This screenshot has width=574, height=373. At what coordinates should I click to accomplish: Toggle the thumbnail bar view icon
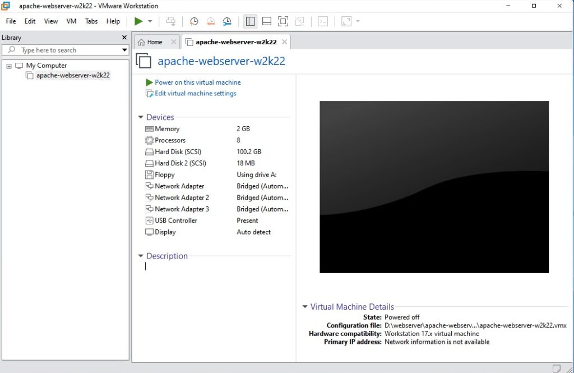[267, 21]
